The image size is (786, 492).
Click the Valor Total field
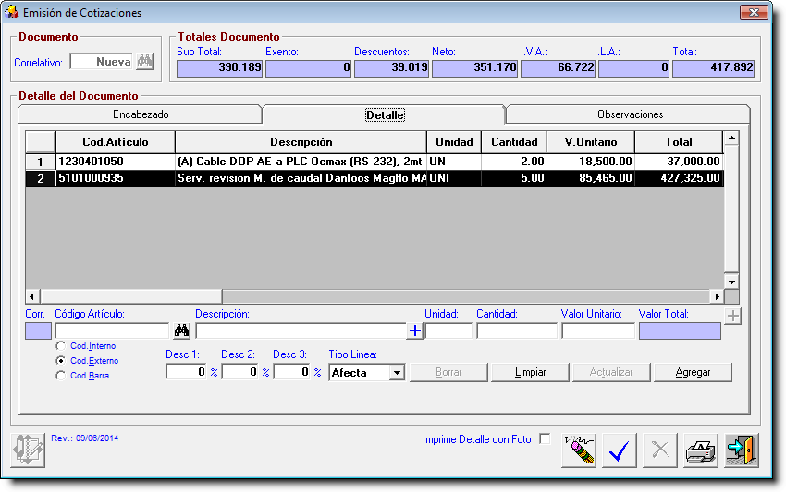click(680, 330)
